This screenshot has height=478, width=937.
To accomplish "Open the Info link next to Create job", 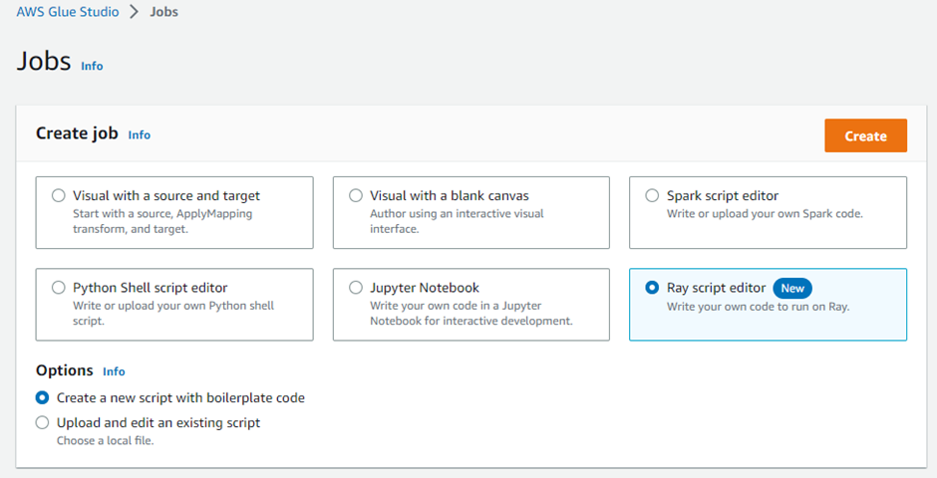I will [140, 134].
